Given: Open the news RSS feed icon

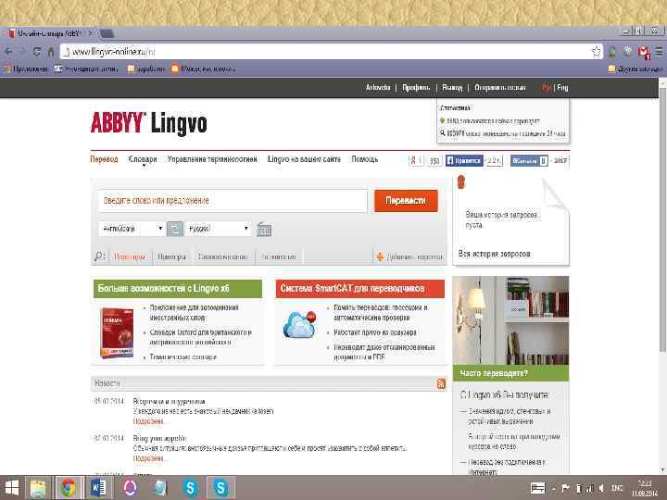Looking at the screenshot, I should (x=441, y=383).
